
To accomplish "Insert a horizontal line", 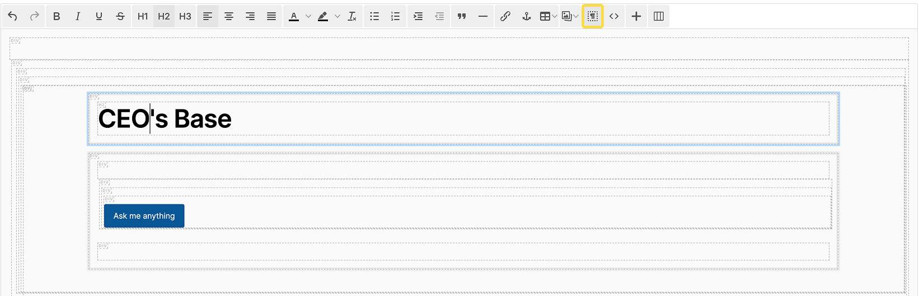I will pyautogui.click(x=483, y=16).
